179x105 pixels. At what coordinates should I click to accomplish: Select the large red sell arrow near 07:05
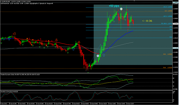[56, 40]
